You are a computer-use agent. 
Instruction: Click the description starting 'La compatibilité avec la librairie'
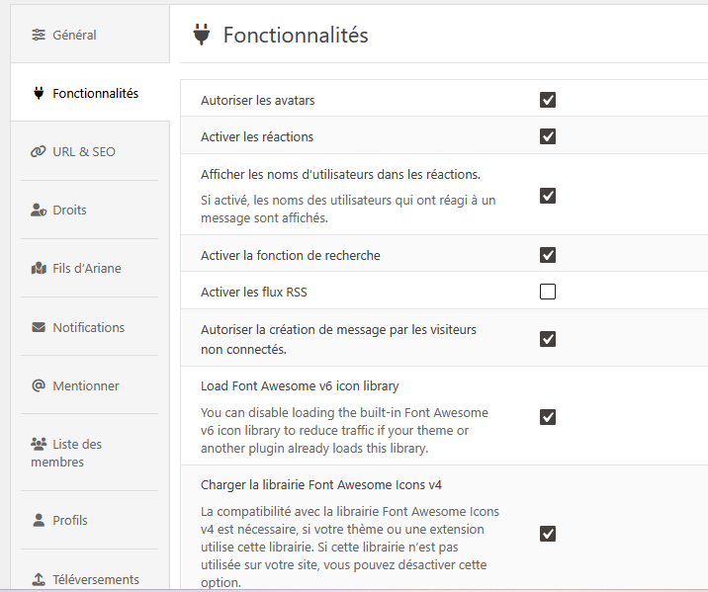[x=350, y=547]
